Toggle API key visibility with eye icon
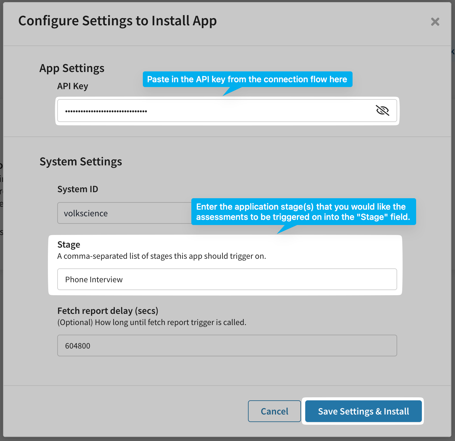Image resolution: width=455 pixels, height=441 pixels. pyautogui.click(x=382, y=111)
